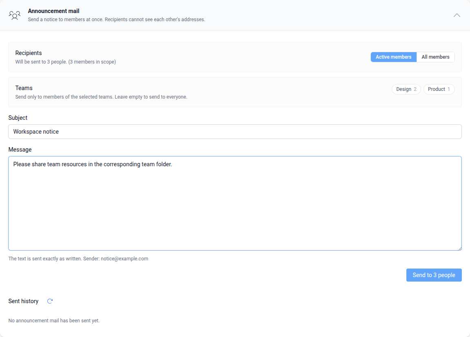This screenshot has height=337, width=470.
Task: Refresh the Sent history list
Action: [50, 301]
